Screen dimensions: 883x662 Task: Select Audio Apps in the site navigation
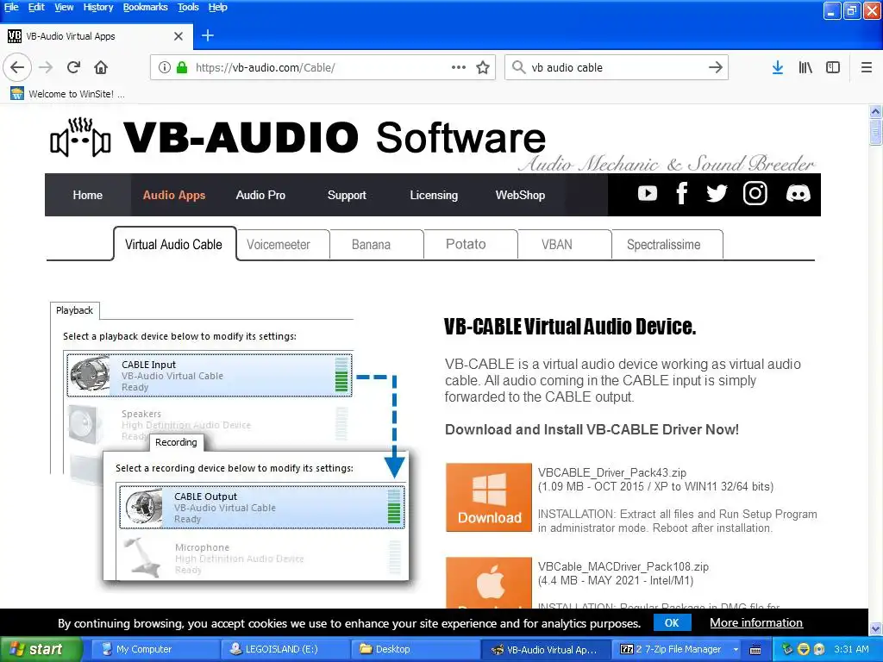click(x=174, y=195)
